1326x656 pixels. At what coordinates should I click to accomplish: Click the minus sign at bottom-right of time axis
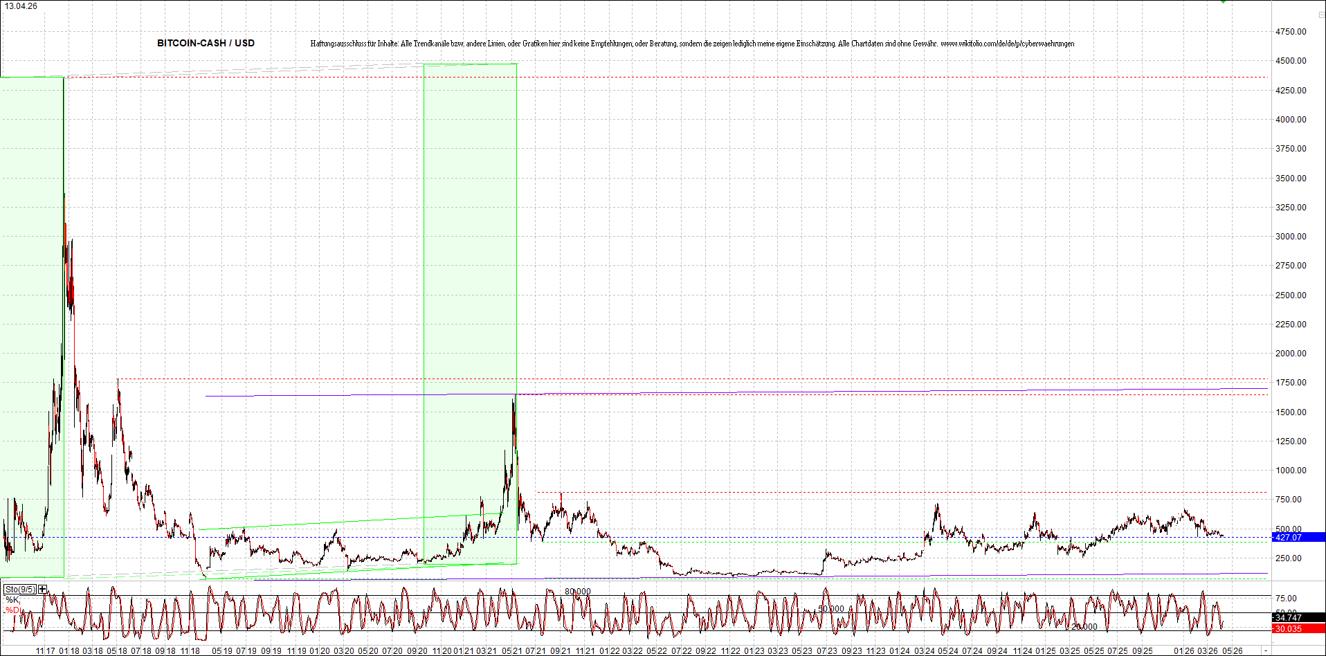click(x=1266, y=650)
